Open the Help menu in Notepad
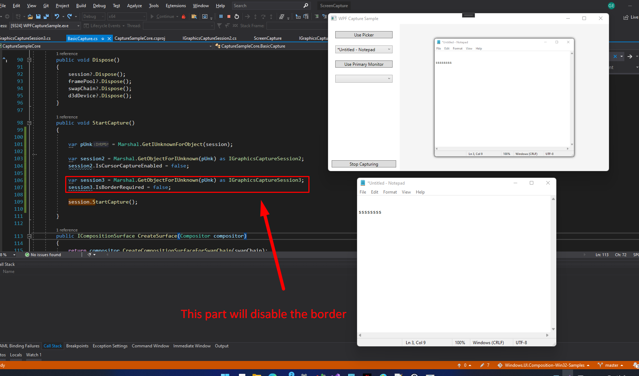 pos(420,192)
